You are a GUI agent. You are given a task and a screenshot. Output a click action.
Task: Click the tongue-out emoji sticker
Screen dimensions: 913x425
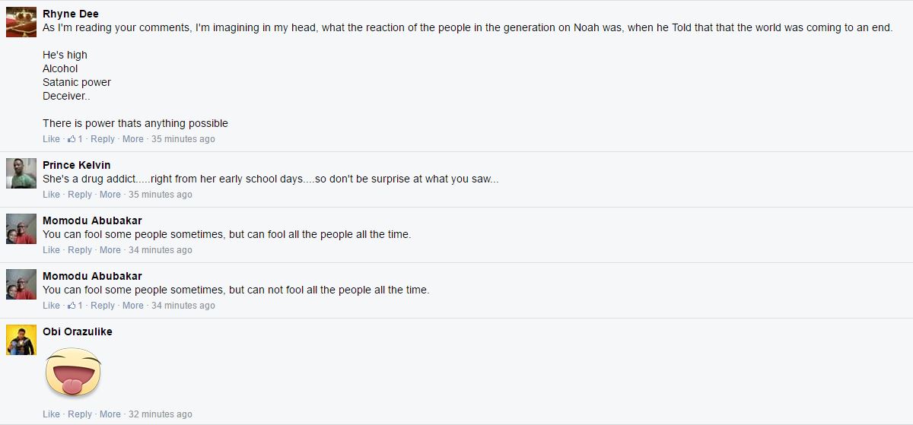tap(73, 373)
